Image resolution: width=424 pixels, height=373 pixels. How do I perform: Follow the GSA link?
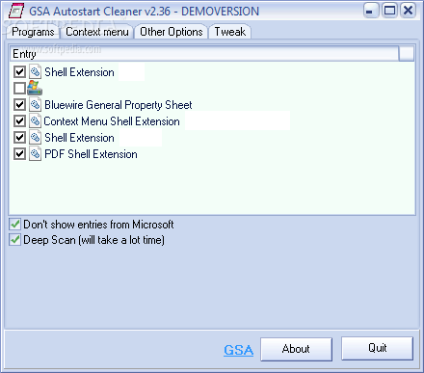tap(238, 350)
